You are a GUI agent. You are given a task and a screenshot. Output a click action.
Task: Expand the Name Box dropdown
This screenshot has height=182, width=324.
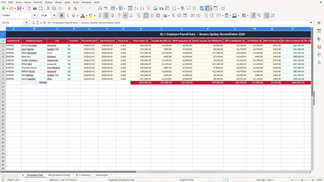[27, 23]
